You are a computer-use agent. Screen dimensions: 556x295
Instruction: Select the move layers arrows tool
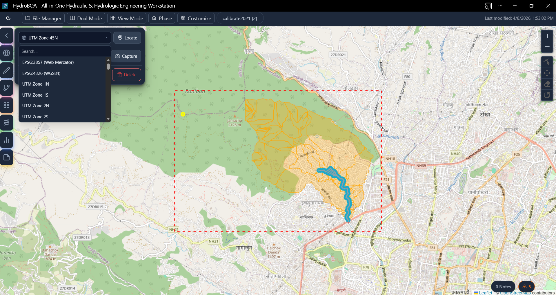[x=547, y=73]
